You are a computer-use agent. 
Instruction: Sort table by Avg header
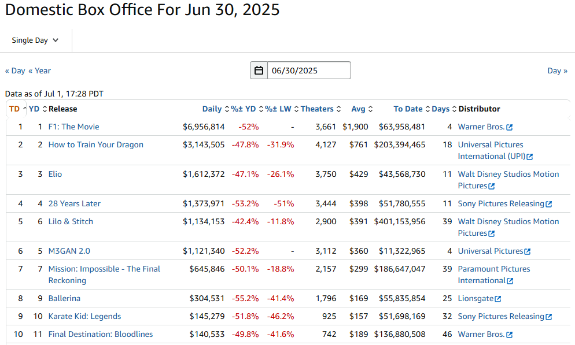[358, 109]
